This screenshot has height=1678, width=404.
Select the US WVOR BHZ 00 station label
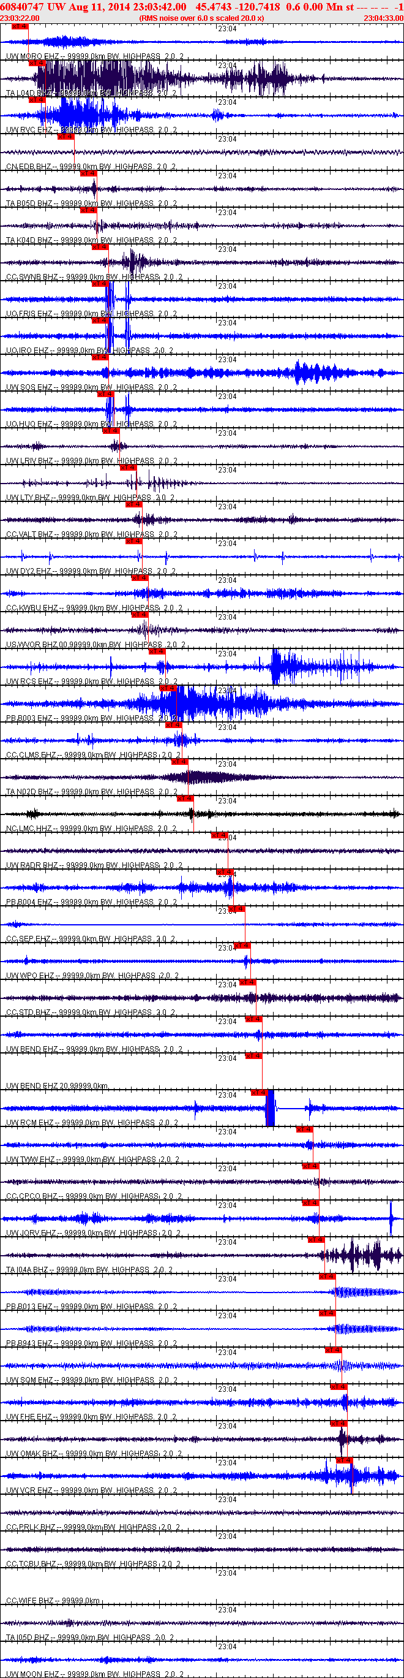pyautogui.click(x=95, y=645)
